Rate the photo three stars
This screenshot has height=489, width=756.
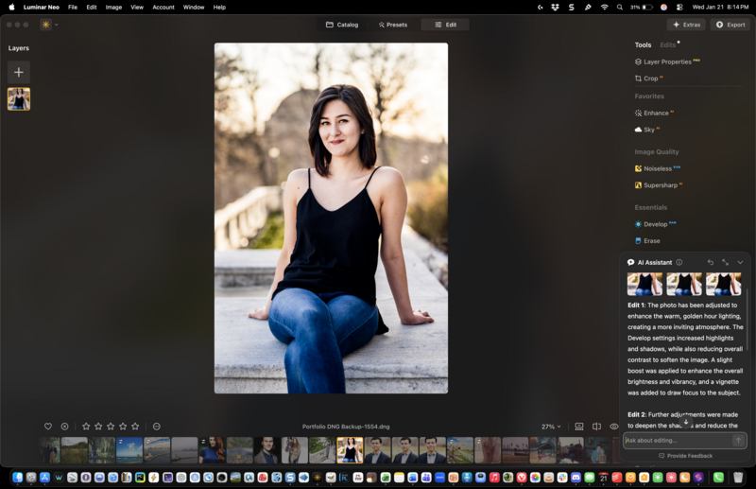(111, 427)
